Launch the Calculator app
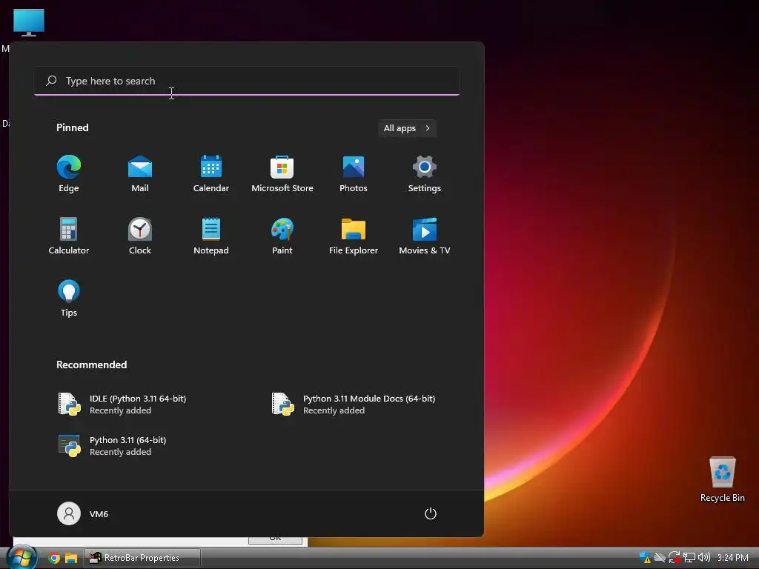The height and width of the screenshot is (569, 759). pos(69,236)
